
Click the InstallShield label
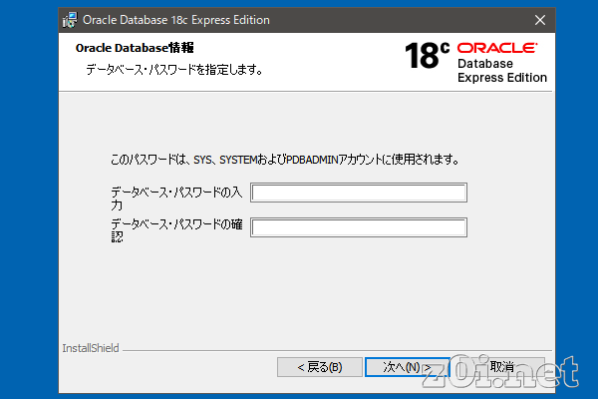[91, 348]
